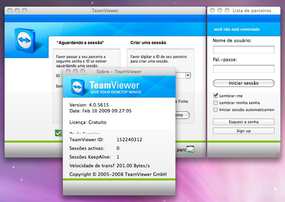This screenshot has width=285, height=202.
Task: Focus the Nome de usuário field
Action: 243,50
